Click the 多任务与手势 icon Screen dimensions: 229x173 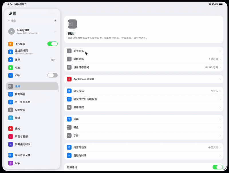(x=11, y=102)
